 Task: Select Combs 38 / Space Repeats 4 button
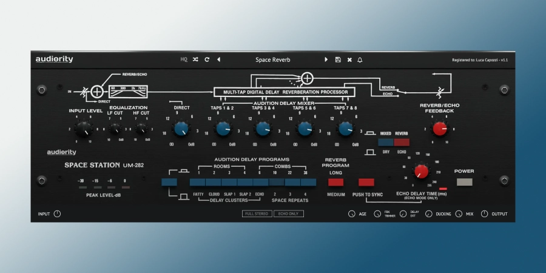309,182
